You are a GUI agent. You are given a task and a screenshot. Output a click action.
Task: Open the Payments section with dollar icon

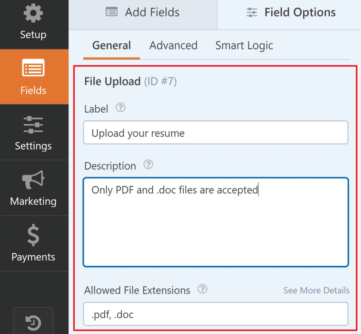tap(34, 243)
